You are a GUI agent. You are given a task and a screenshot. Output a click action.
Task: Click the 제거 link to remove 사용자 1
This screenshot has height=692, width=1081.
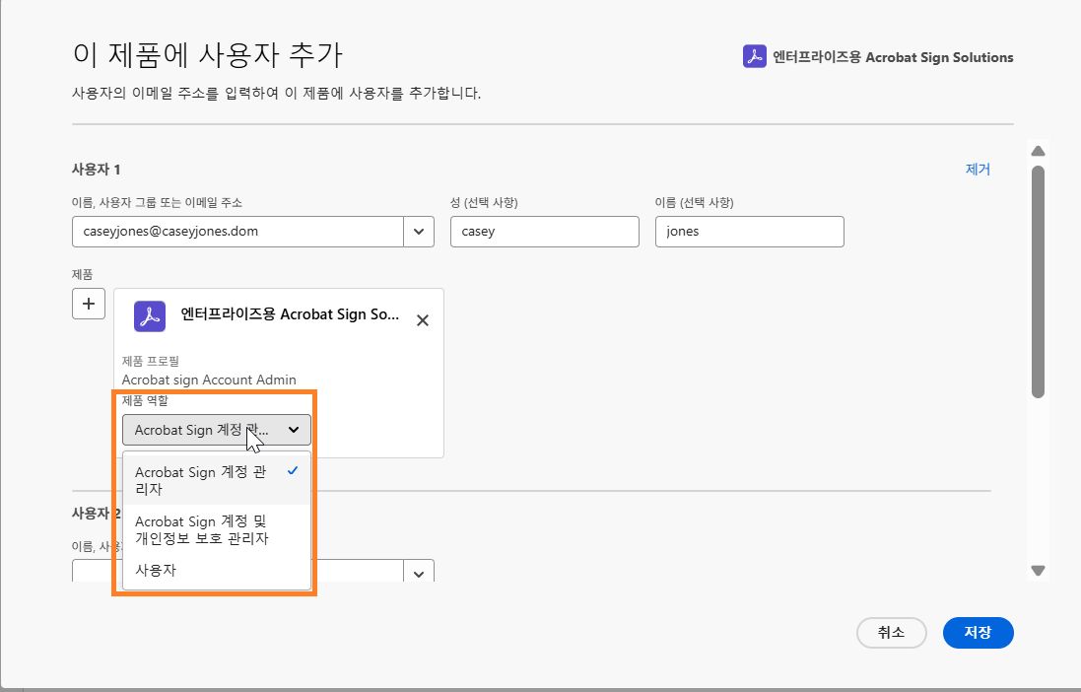977,169
